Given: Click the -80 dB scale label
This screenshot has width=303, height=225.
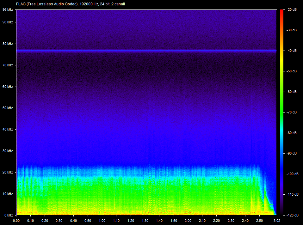Looking at the screenshot, I should 291,133.
